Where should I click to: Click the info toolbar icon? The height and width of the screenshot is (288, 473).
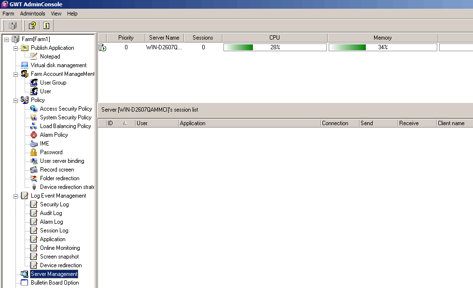click(46, 26)
